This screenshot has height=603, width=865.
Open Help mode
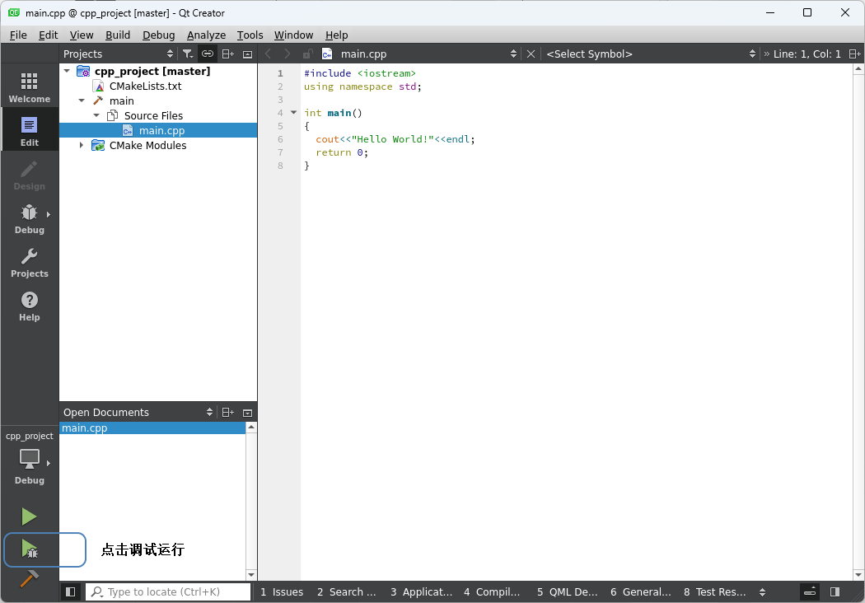pos(29,306)
